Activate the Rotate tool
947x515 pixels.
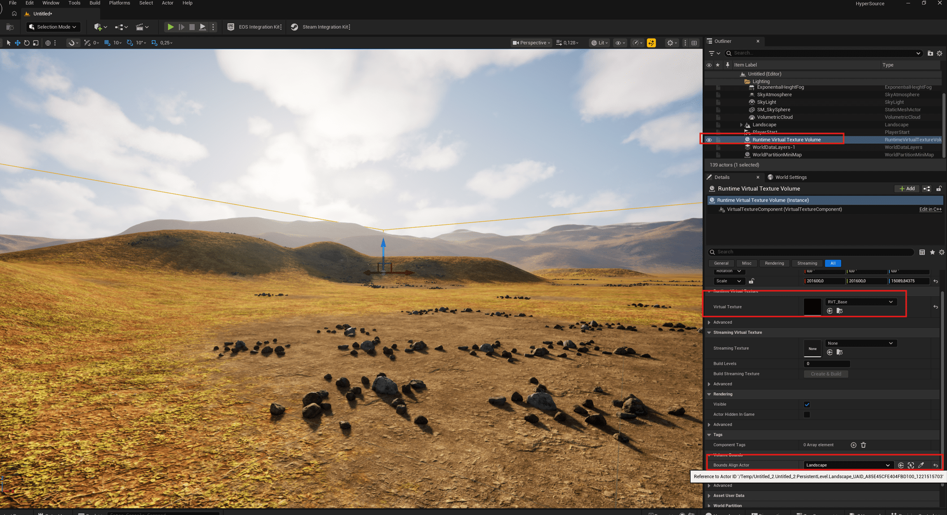point(27,43)
